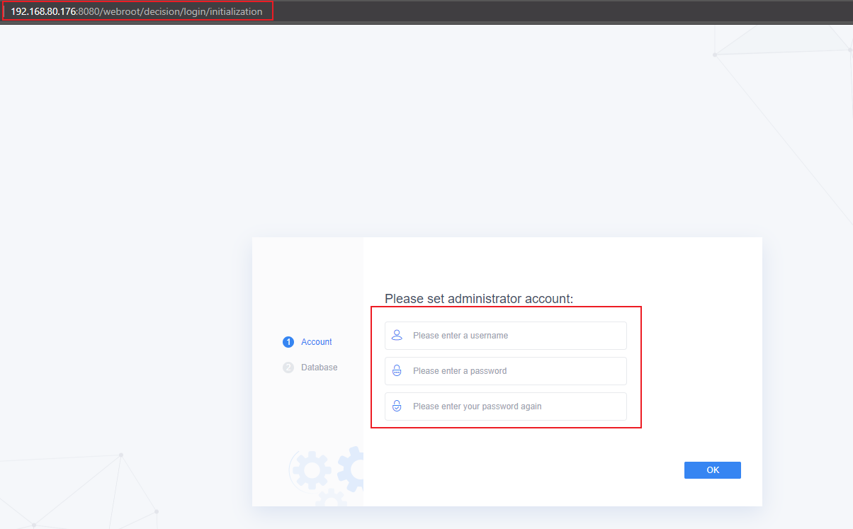Click the username person icon
The width and height of the screenshot is (853, 529).
coord(397,335)
